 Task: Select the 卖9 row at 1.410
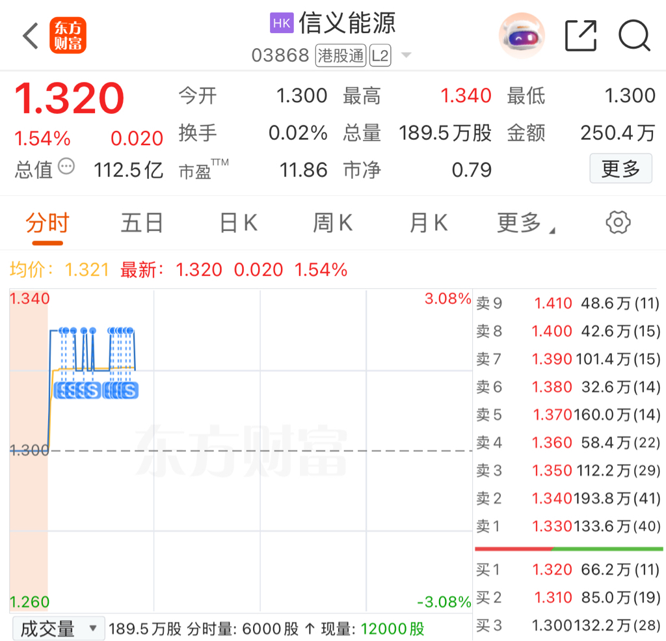click(x=568, y=303)
